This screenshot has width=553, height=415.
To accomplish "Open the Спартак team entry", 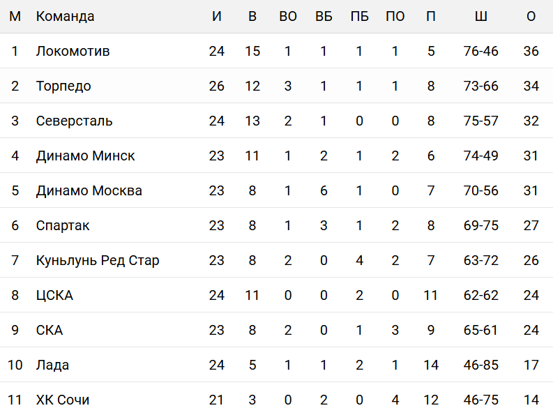I will coord(63,225).
